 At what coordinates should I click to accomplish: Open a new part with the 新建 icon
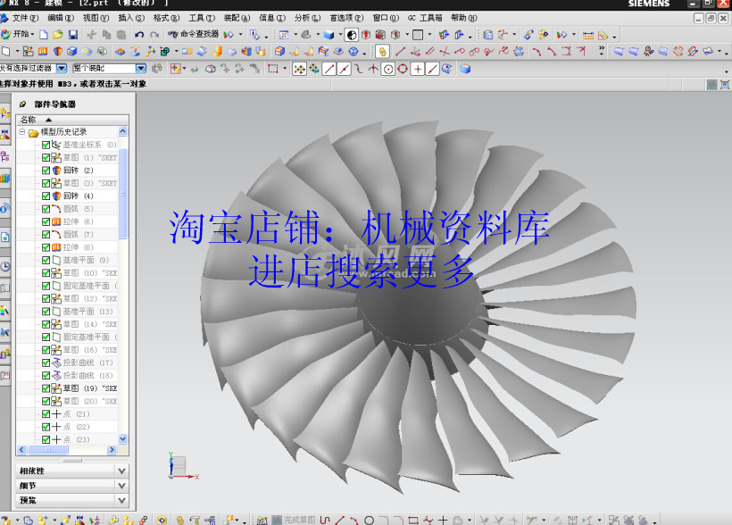[x=44, y=36]
